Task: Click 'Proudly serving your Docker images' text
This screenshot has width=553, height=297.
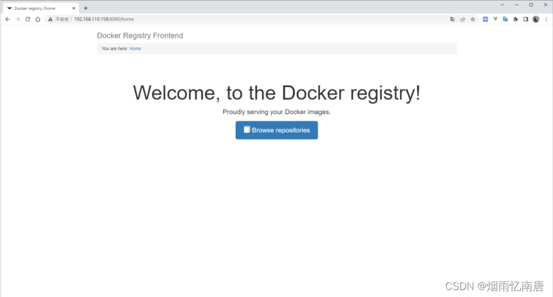Action: [277, 112]
